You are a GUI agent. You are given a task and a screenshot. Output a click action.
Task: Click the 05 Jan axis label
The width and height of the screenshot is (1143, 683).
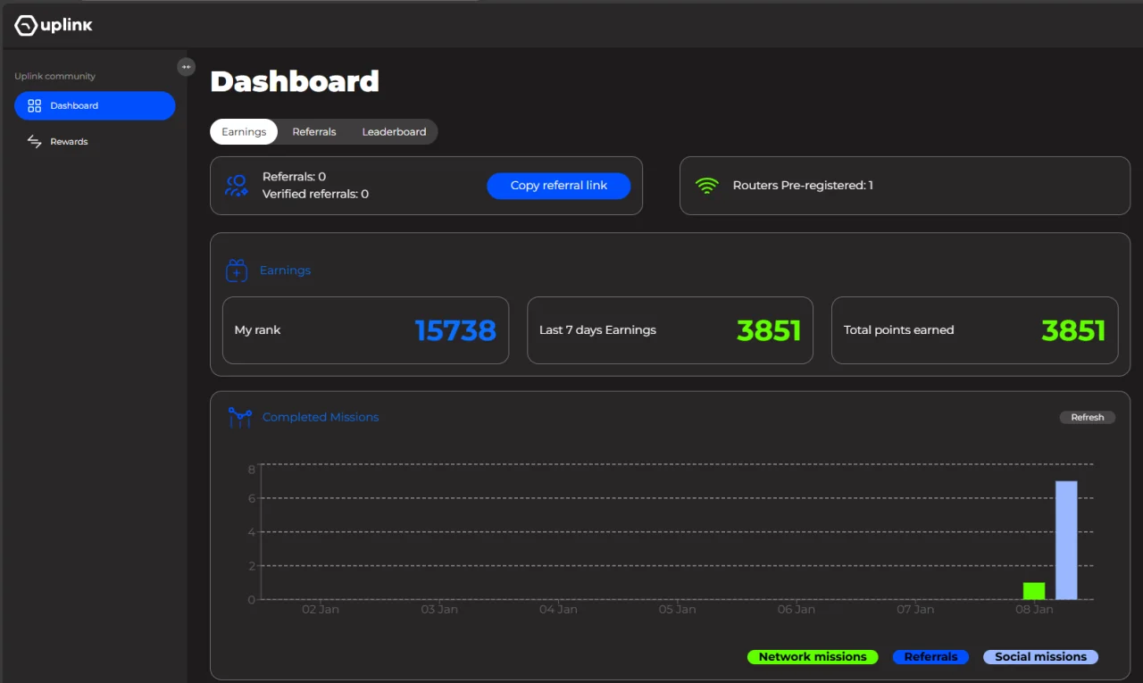coord(678,609)
